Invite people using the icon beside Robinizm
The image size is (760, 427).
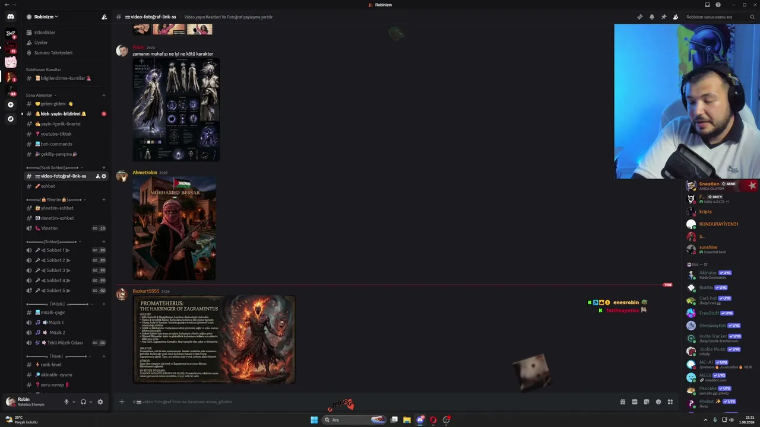[104, 17]
